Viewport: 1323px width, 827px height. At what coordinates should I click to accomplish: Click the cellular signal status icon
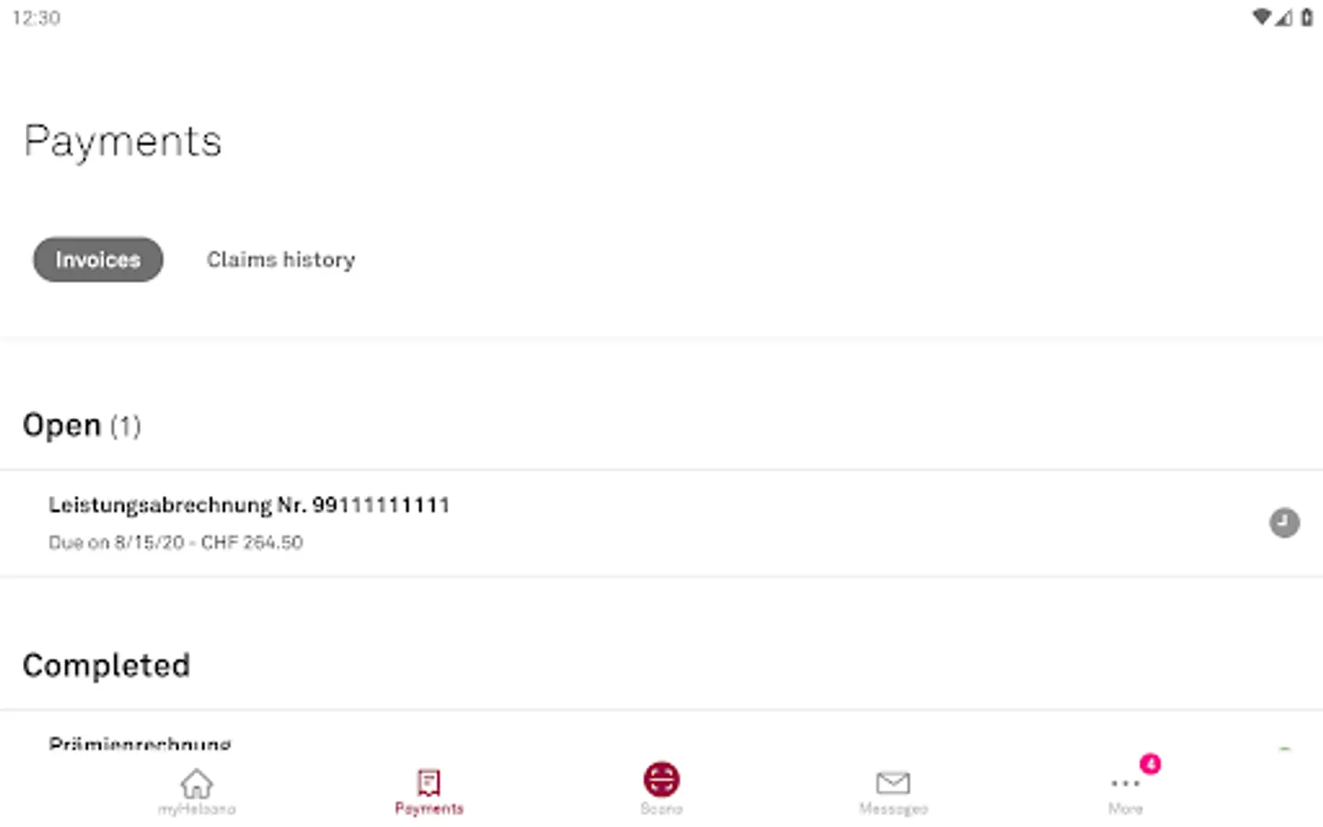1284,17
